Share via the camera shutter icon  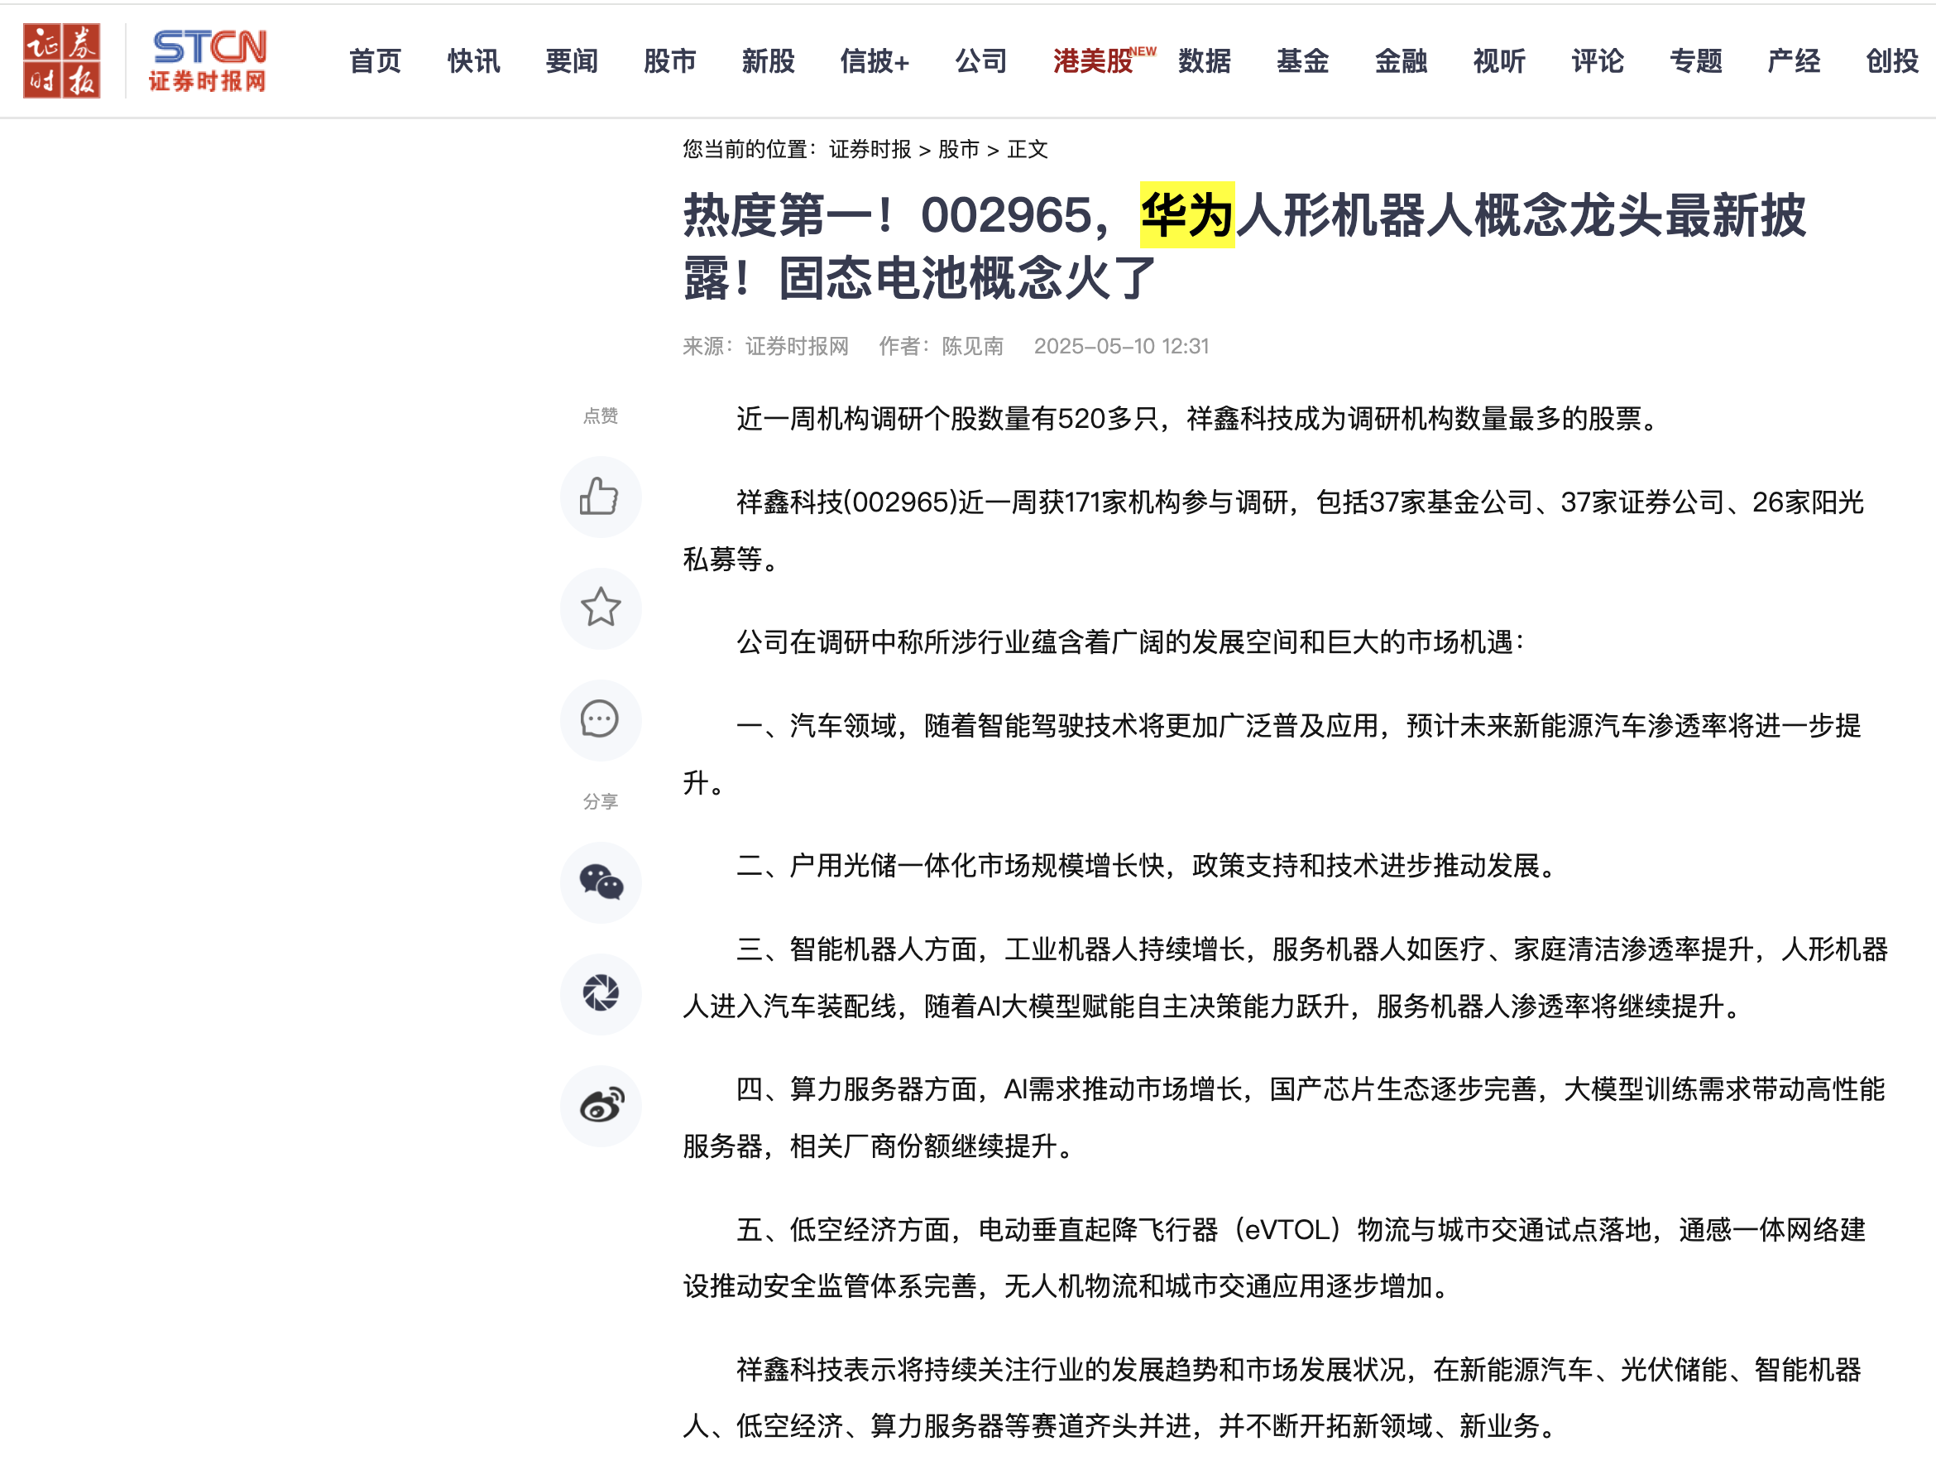pos(601,994)
